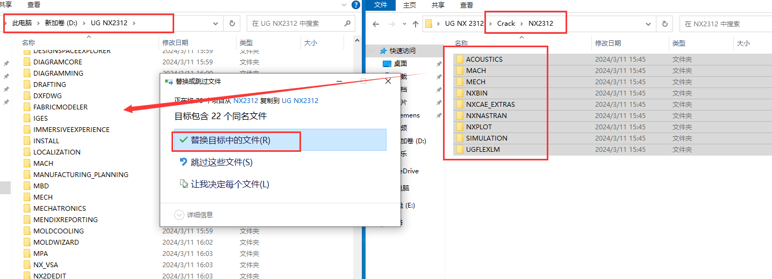Click 新加卷 (D:) in the left breadcrumb
Image resolution: width=772 pixels, height=279 pixels.
coord(62,23)
